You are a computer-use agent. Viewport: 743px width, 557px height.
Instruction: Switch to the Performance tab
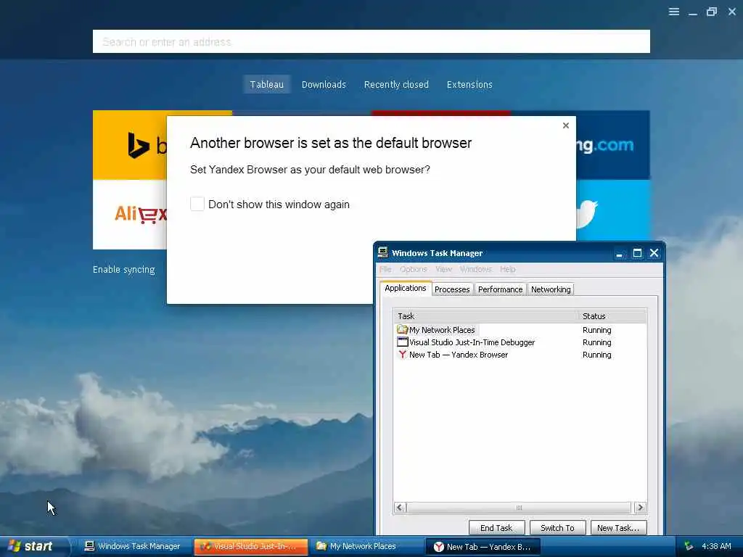[500, 289]
